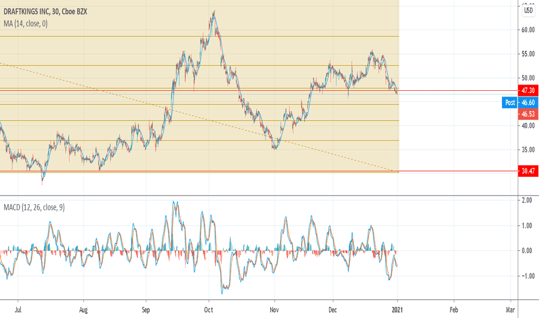This screenshot has width=539, height=318.
Task: Click the Dec date label on time axis
Action: (x=333, y=310)
